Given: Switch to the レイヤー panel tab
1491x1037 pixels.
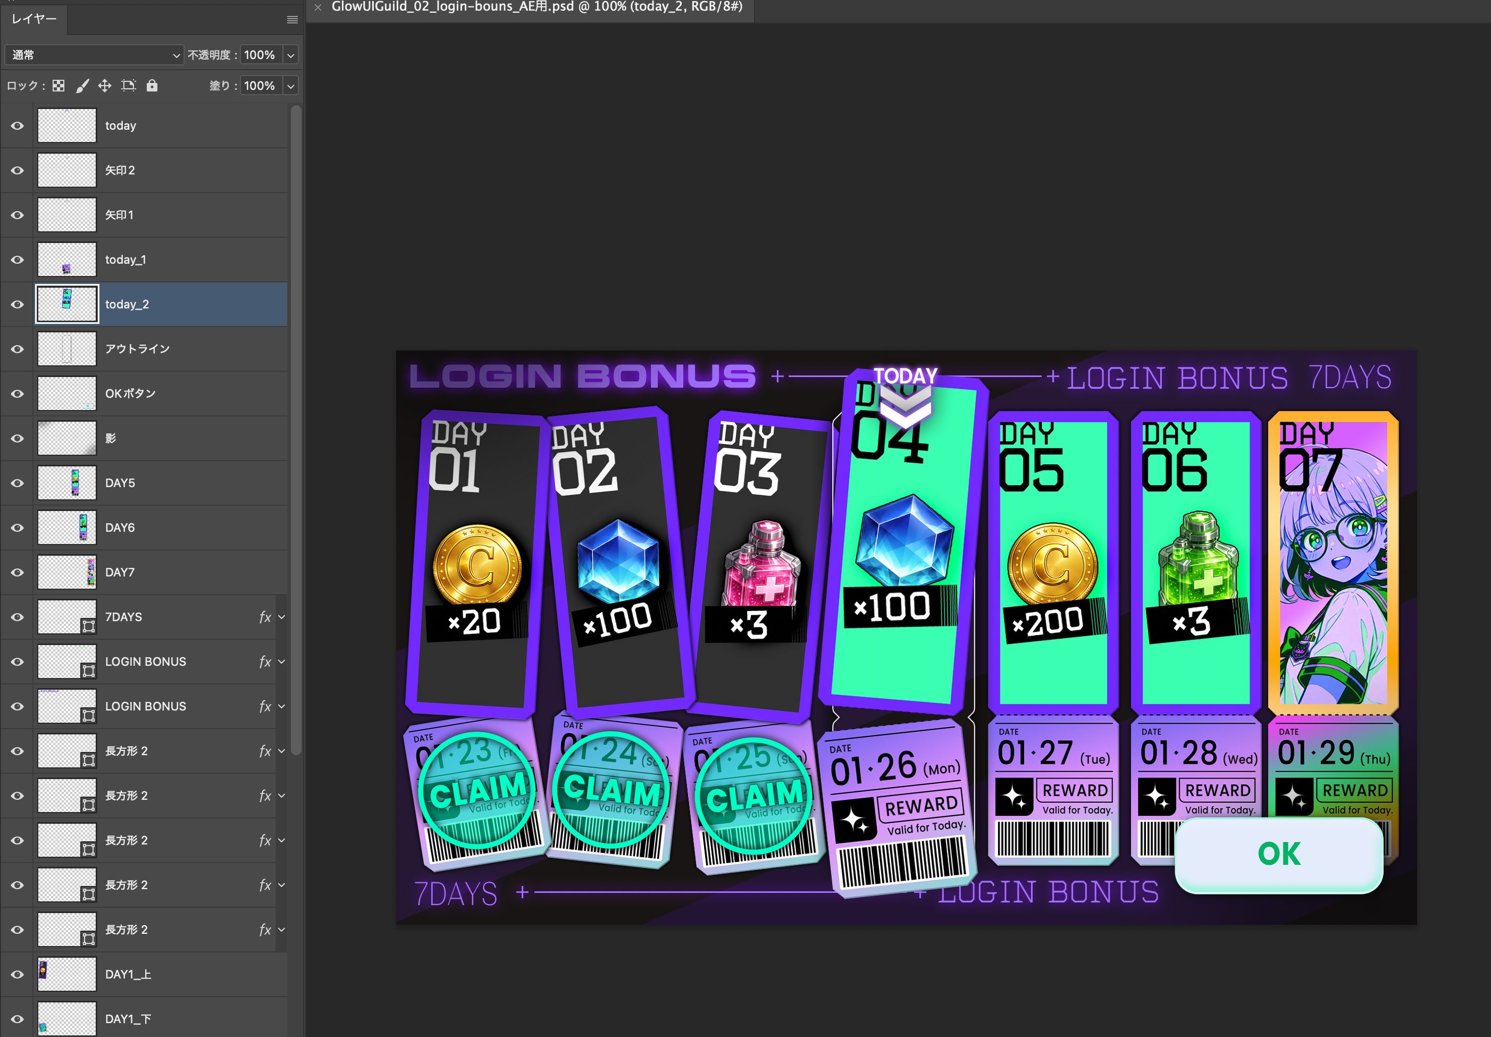Looking at the screenshot, I should [x=34, y=19].
